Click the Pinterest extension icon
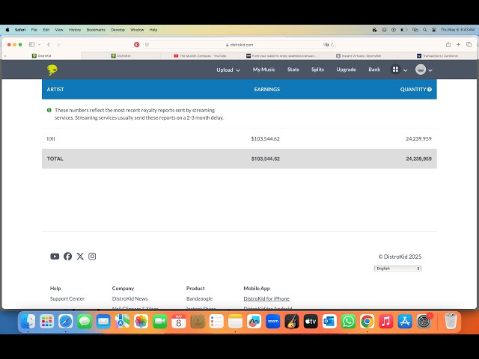The width and height of the screenshot is (479, 359). 136,45
